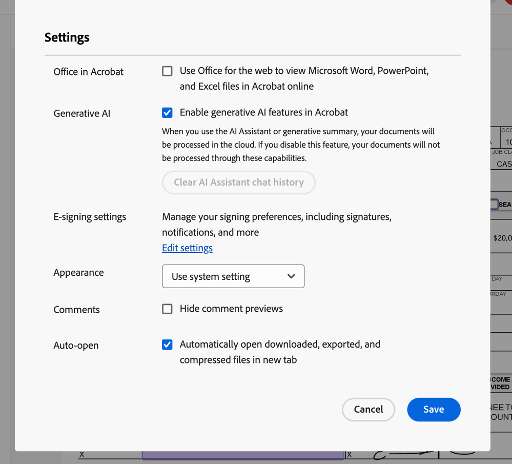512x464 pixels.
Task: Uncheck the Automatically open downloaded files checkbox
Action: [x=167, y=345]
